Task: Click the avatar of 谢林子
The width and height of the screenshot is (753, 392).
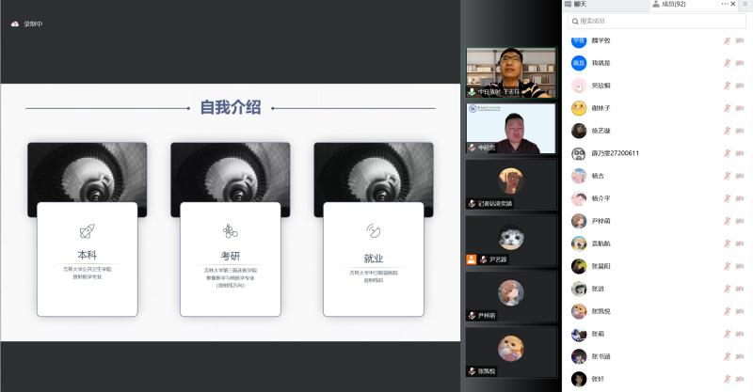Action: coord(579,108)
